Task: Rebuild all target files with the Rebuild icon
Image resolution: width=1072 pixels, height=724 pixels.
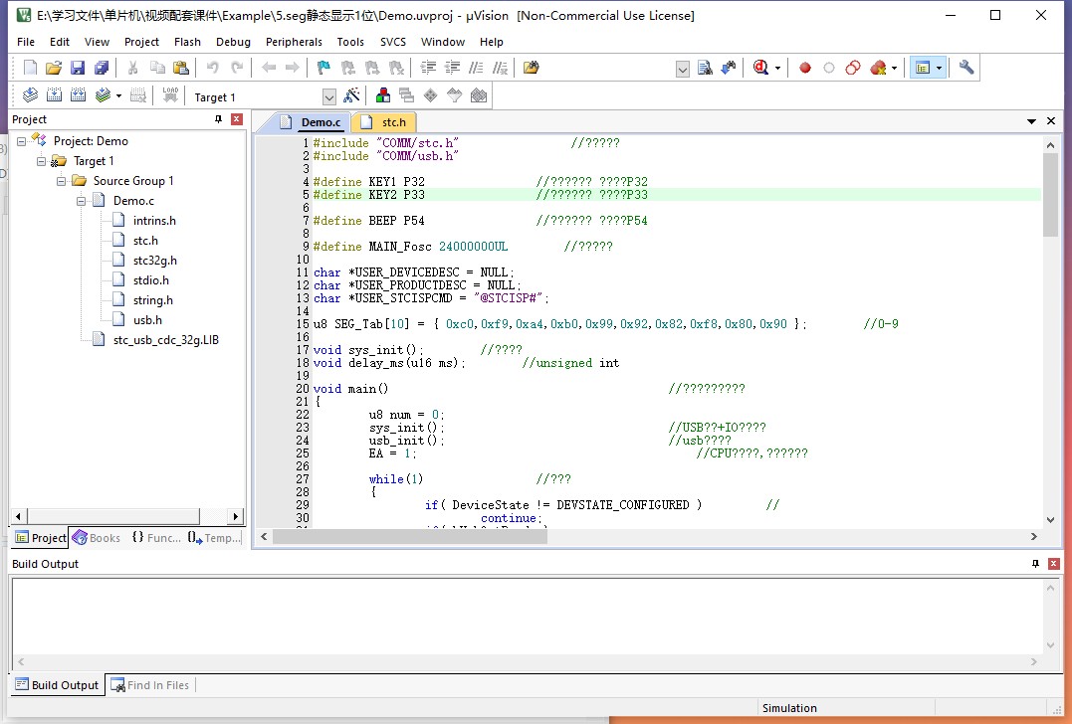Action: [78, 95]
